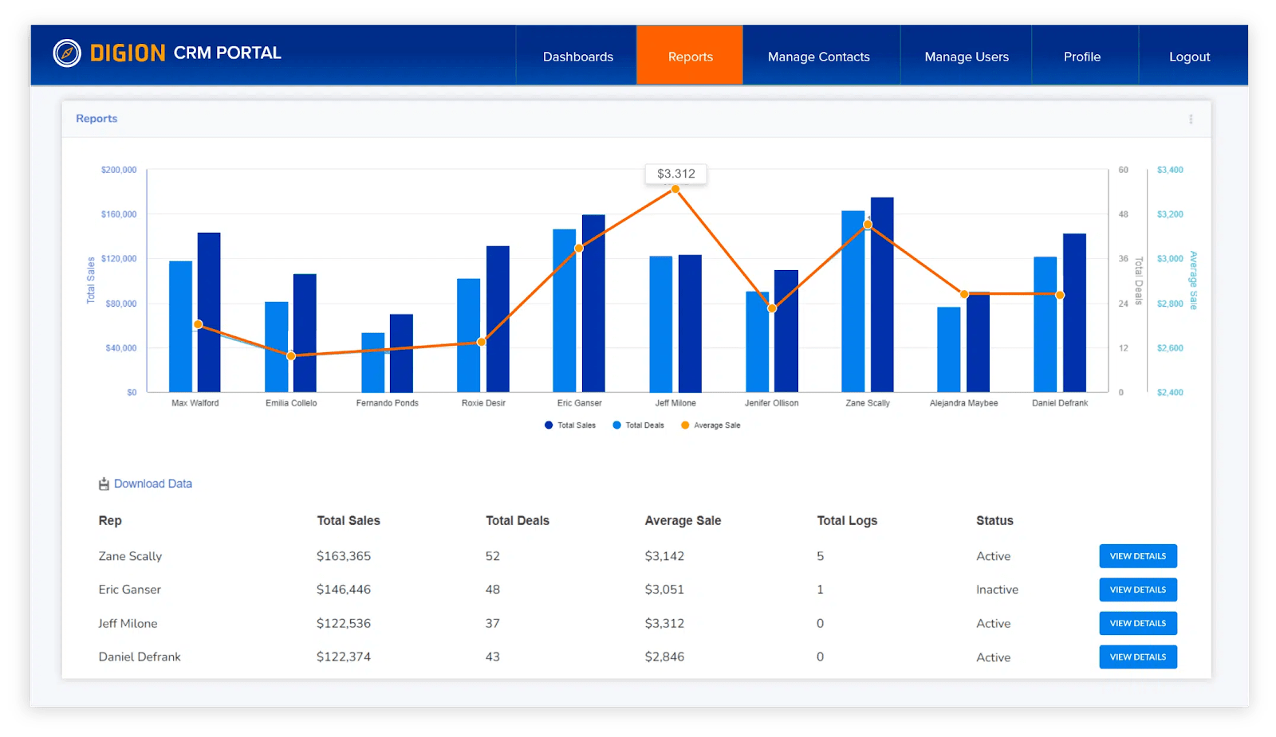Screen dimensions: 1276x737
Task: Click the orange Average Sale marker above Jeff Milone
Action: [x=675, y=189]
